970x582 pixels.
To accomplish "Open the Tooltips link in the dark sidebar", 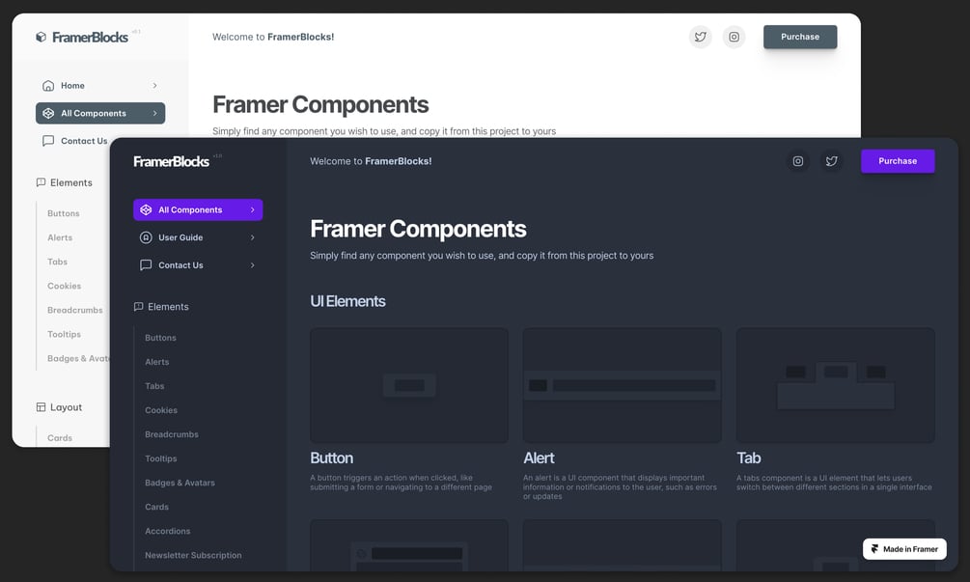I will click(161, 458).
